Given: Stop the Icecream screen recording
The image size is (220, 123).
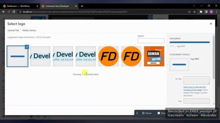Looking at the screenshot, I should [x=161, y=113].
